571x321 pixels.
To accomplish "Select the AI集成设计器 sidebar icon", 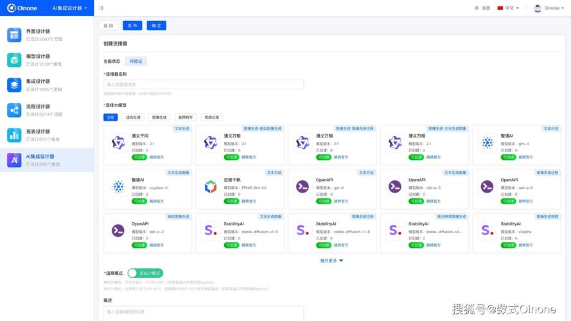I will pos(14,160).
